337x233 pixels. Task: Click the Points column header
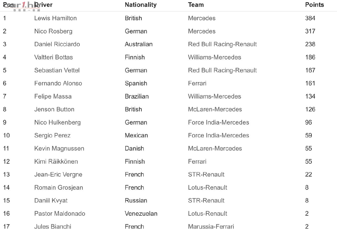pyautogui.click(x=314, y=5)
